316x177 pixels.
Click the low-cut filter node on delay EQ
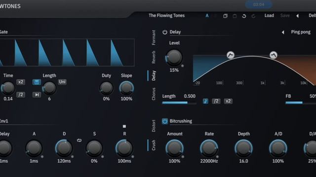coord(231,55)
